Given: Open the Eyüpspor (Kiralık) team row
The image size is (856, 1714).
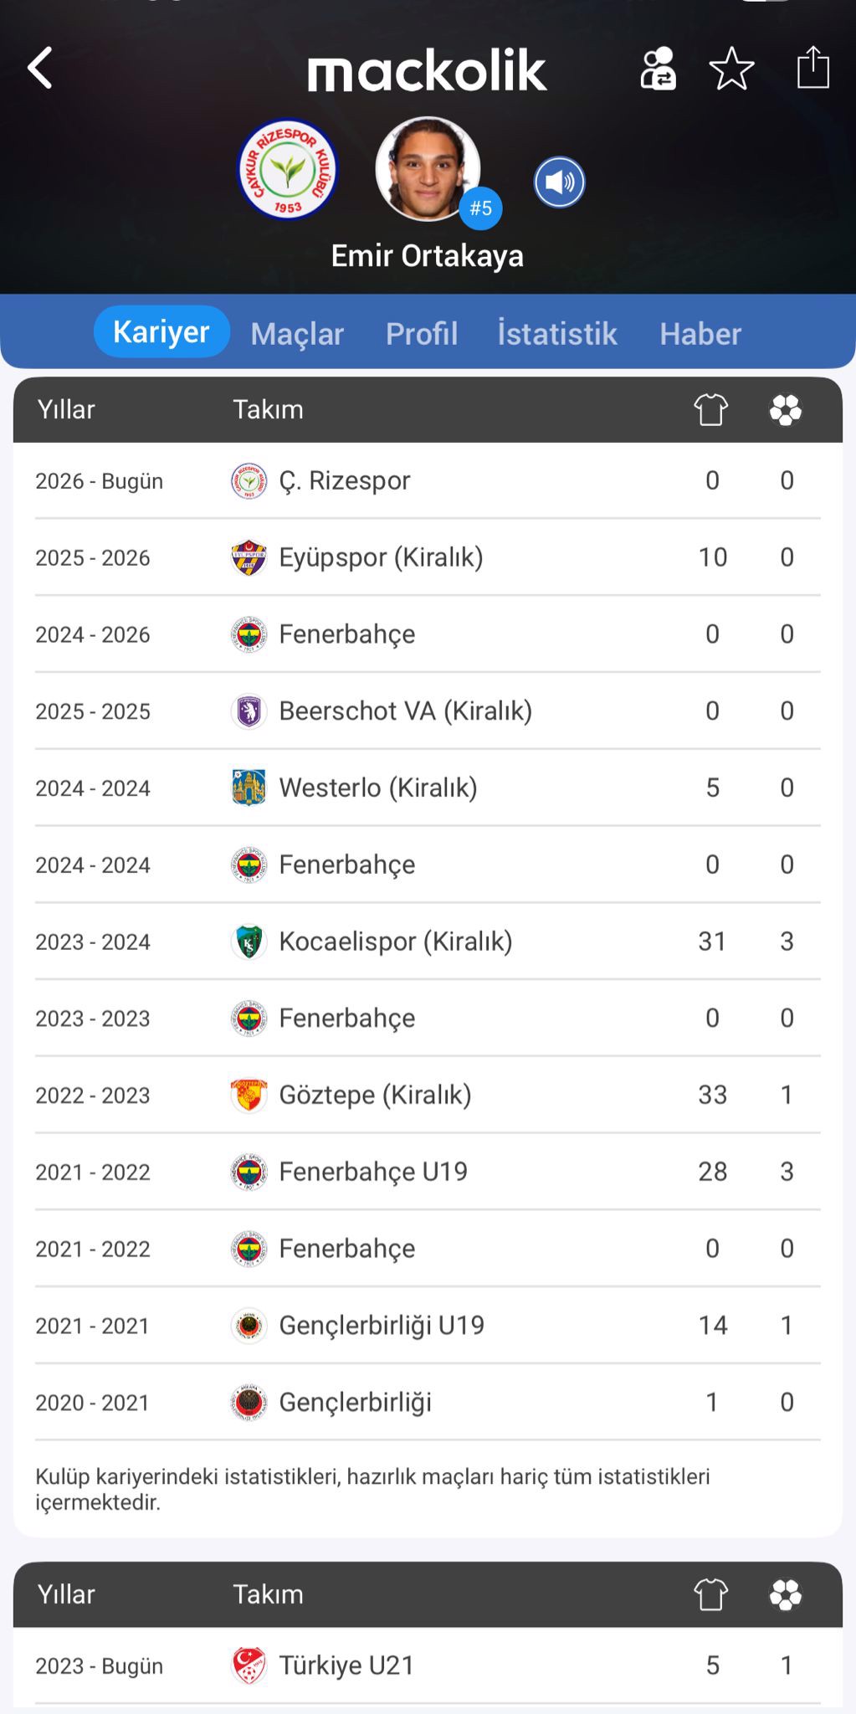Looking at the screenshot, I should tap(381, 557).
